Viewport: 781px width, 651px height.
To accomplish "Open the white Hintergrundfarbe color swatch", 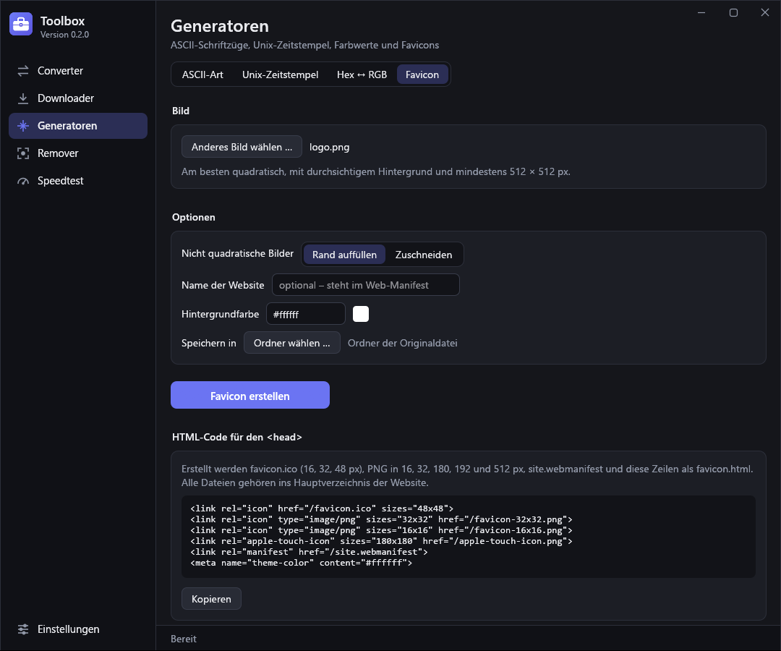I will click(x=361, y=314).
